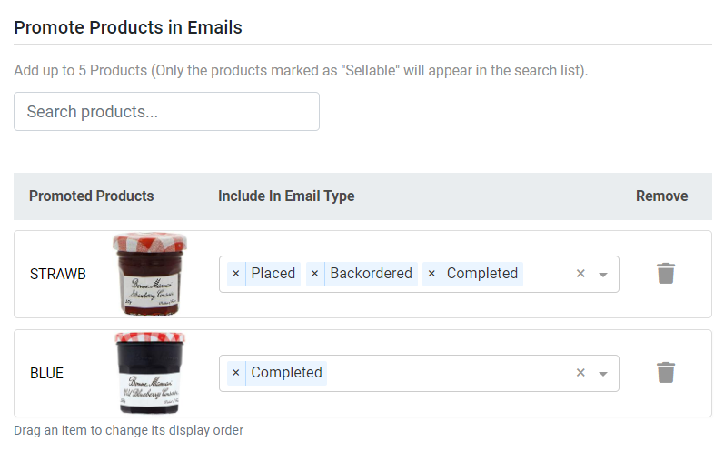724x452 pixels.
Task: Open the STRAWB email type multi-select field
Action: pos(419,274)
